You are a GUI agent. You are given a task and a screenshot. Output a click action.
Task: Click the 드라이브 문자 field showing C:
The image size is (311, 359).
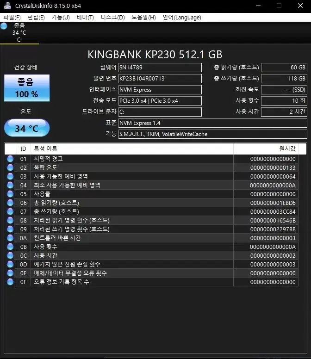160,112
